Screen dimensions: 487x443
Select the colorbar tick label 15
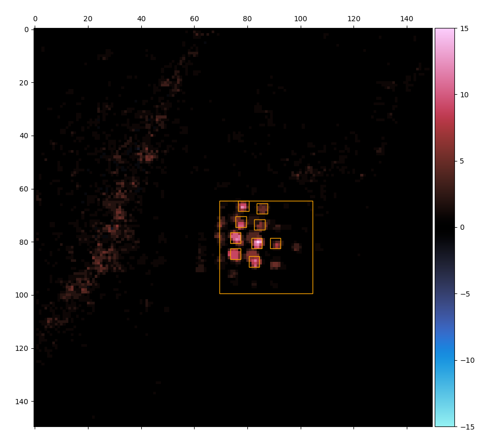[464, 28]
